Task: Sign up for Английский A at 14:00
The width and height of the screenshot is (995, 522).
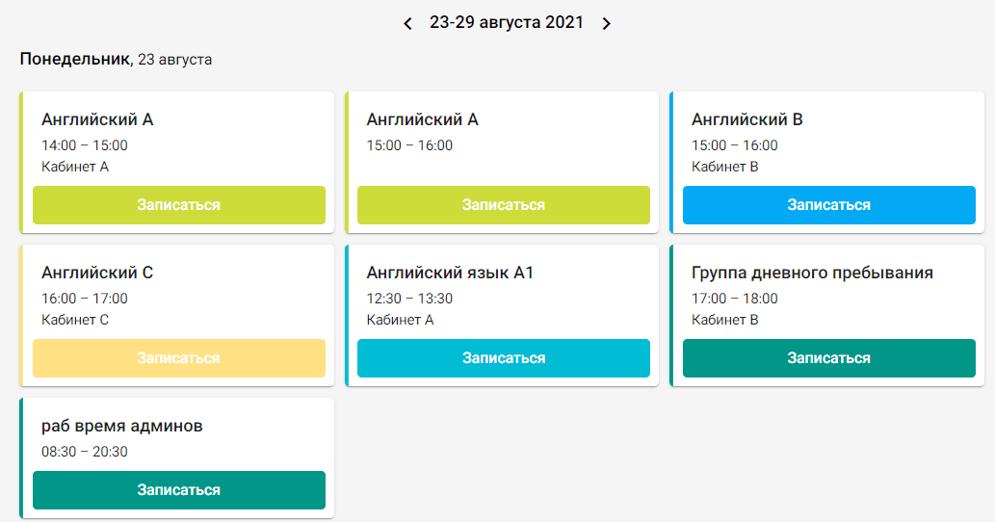Action: click(x=179, y=205)
